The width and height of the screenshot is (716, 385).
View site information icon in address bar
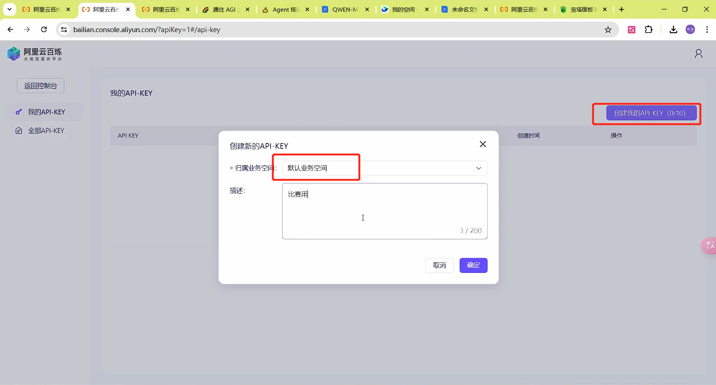64,29
